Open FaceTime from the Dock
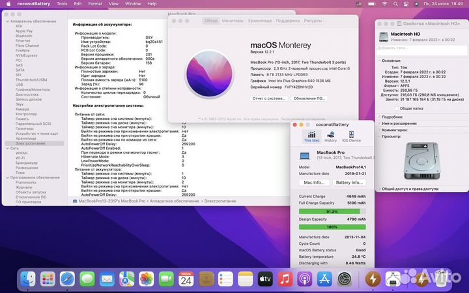Screen dimensions: 469x293 pyautogui.click(x=166, y=279)
